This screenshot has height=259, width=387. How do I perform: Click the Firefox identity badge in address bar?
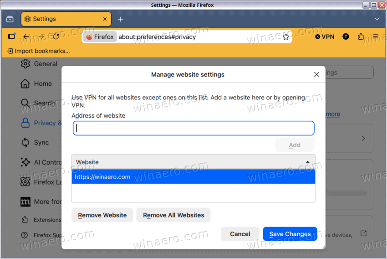[100, 37]
